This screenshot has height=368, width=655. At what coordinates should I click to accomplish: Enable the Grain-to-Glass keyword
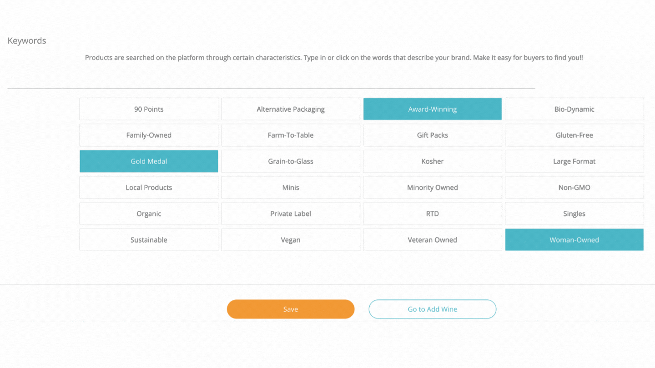[291, 161]
